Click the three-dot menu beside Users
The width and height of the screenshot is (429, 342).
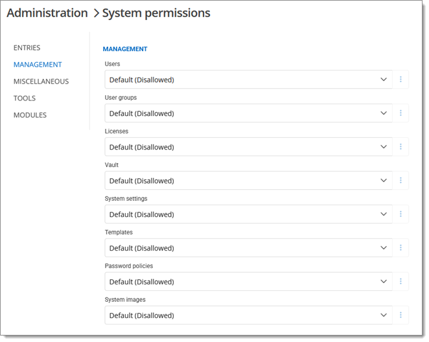(400, 80)
